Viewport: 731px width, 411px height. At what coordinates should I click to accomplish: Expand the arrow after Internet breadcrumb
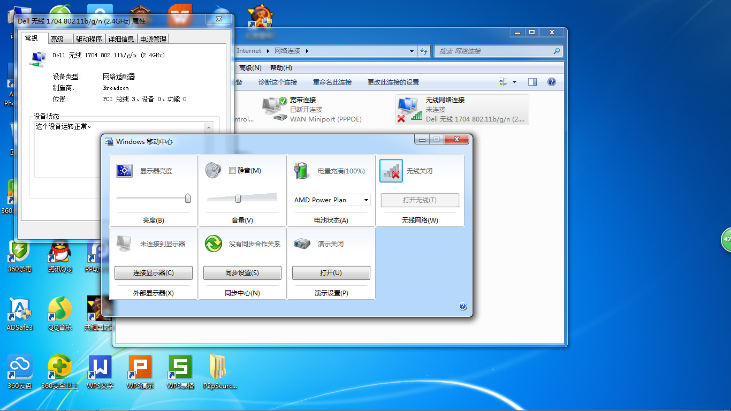(268, 51)
